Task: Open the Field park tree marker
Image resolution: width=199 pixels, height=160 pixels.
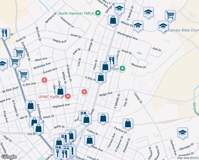Action: click(x=122, y=69)
